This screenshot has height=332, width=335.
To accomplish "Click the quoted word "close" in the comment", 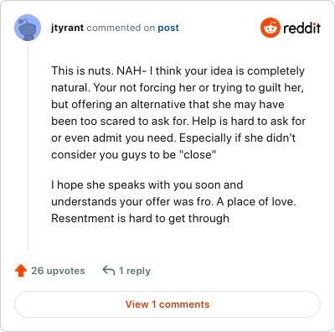I will 199,154.
